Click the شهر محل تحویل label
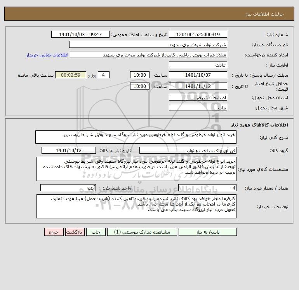The height and width of the screenshot is (290, 299). point(271,108)
